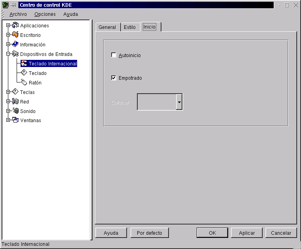301x249 pixels.
Task: Click the Por defecto button
Action: coord(149,233)
